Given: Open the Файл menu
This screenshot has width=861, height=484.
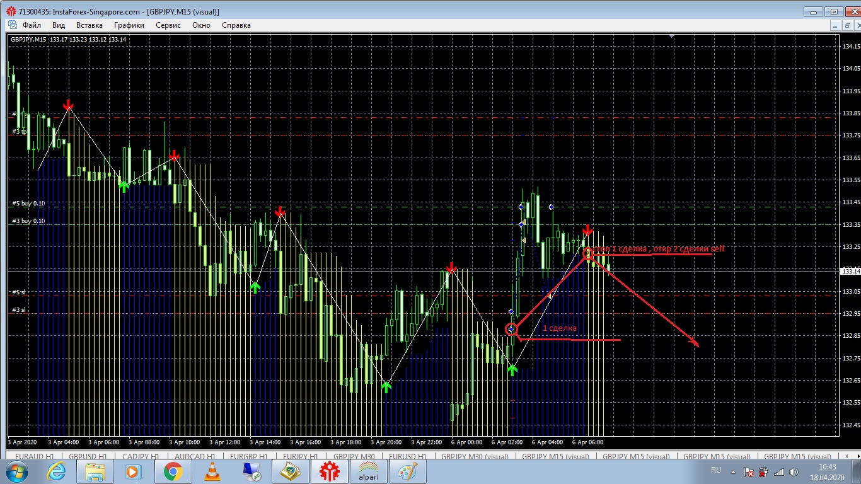Looking at the screenshot, I should coord(32,25).
